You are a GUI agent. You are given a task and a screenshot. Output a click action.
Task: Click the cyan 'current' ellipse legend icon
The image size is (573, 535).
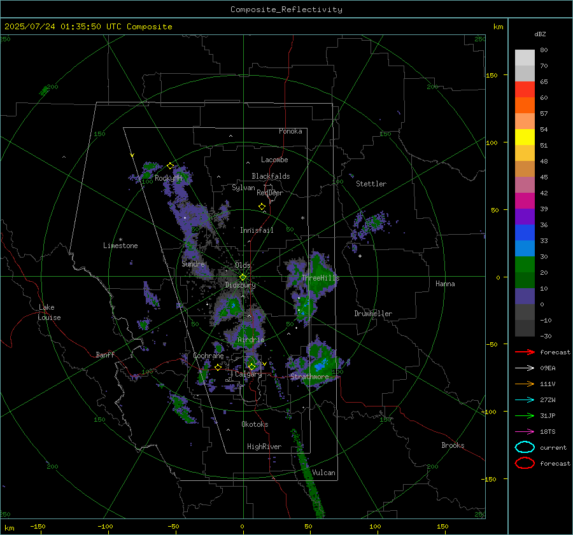coord(525,447)
